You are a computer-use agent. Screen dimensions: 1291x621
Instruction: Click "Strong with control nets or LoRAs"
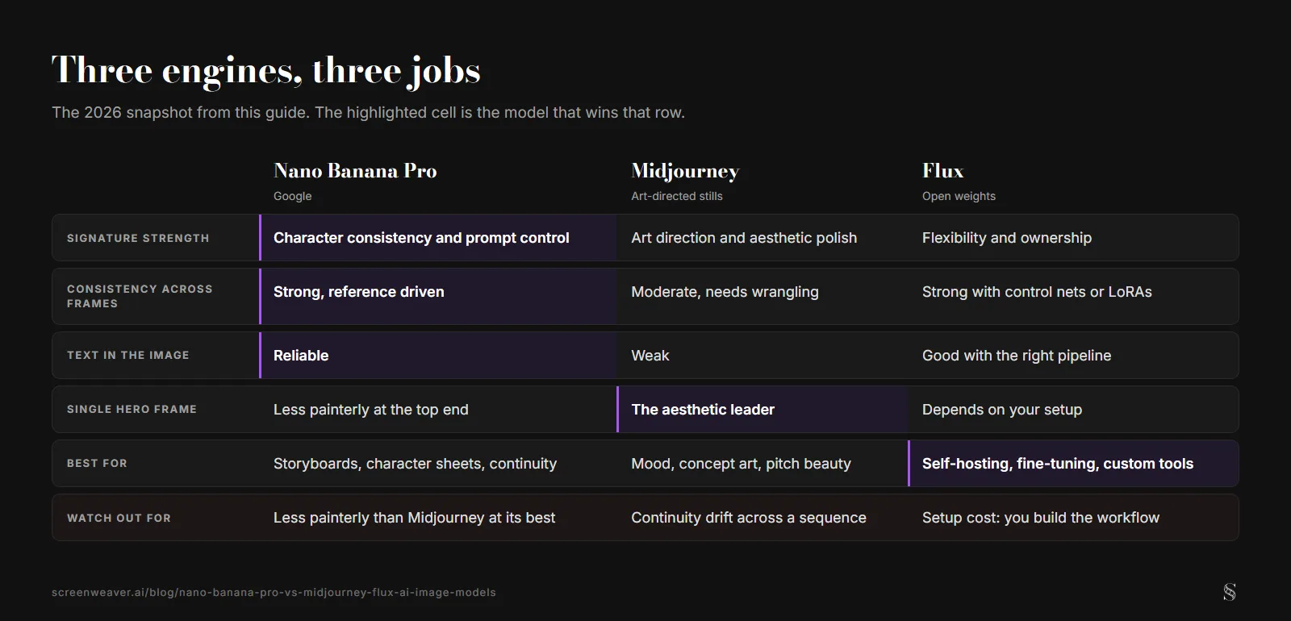(x=1037, y=292)
